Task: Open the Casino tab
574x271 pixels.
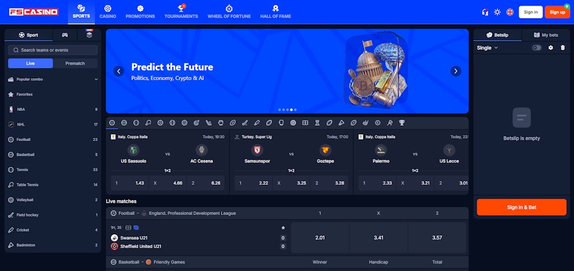Action: click(x=107, y=12)
